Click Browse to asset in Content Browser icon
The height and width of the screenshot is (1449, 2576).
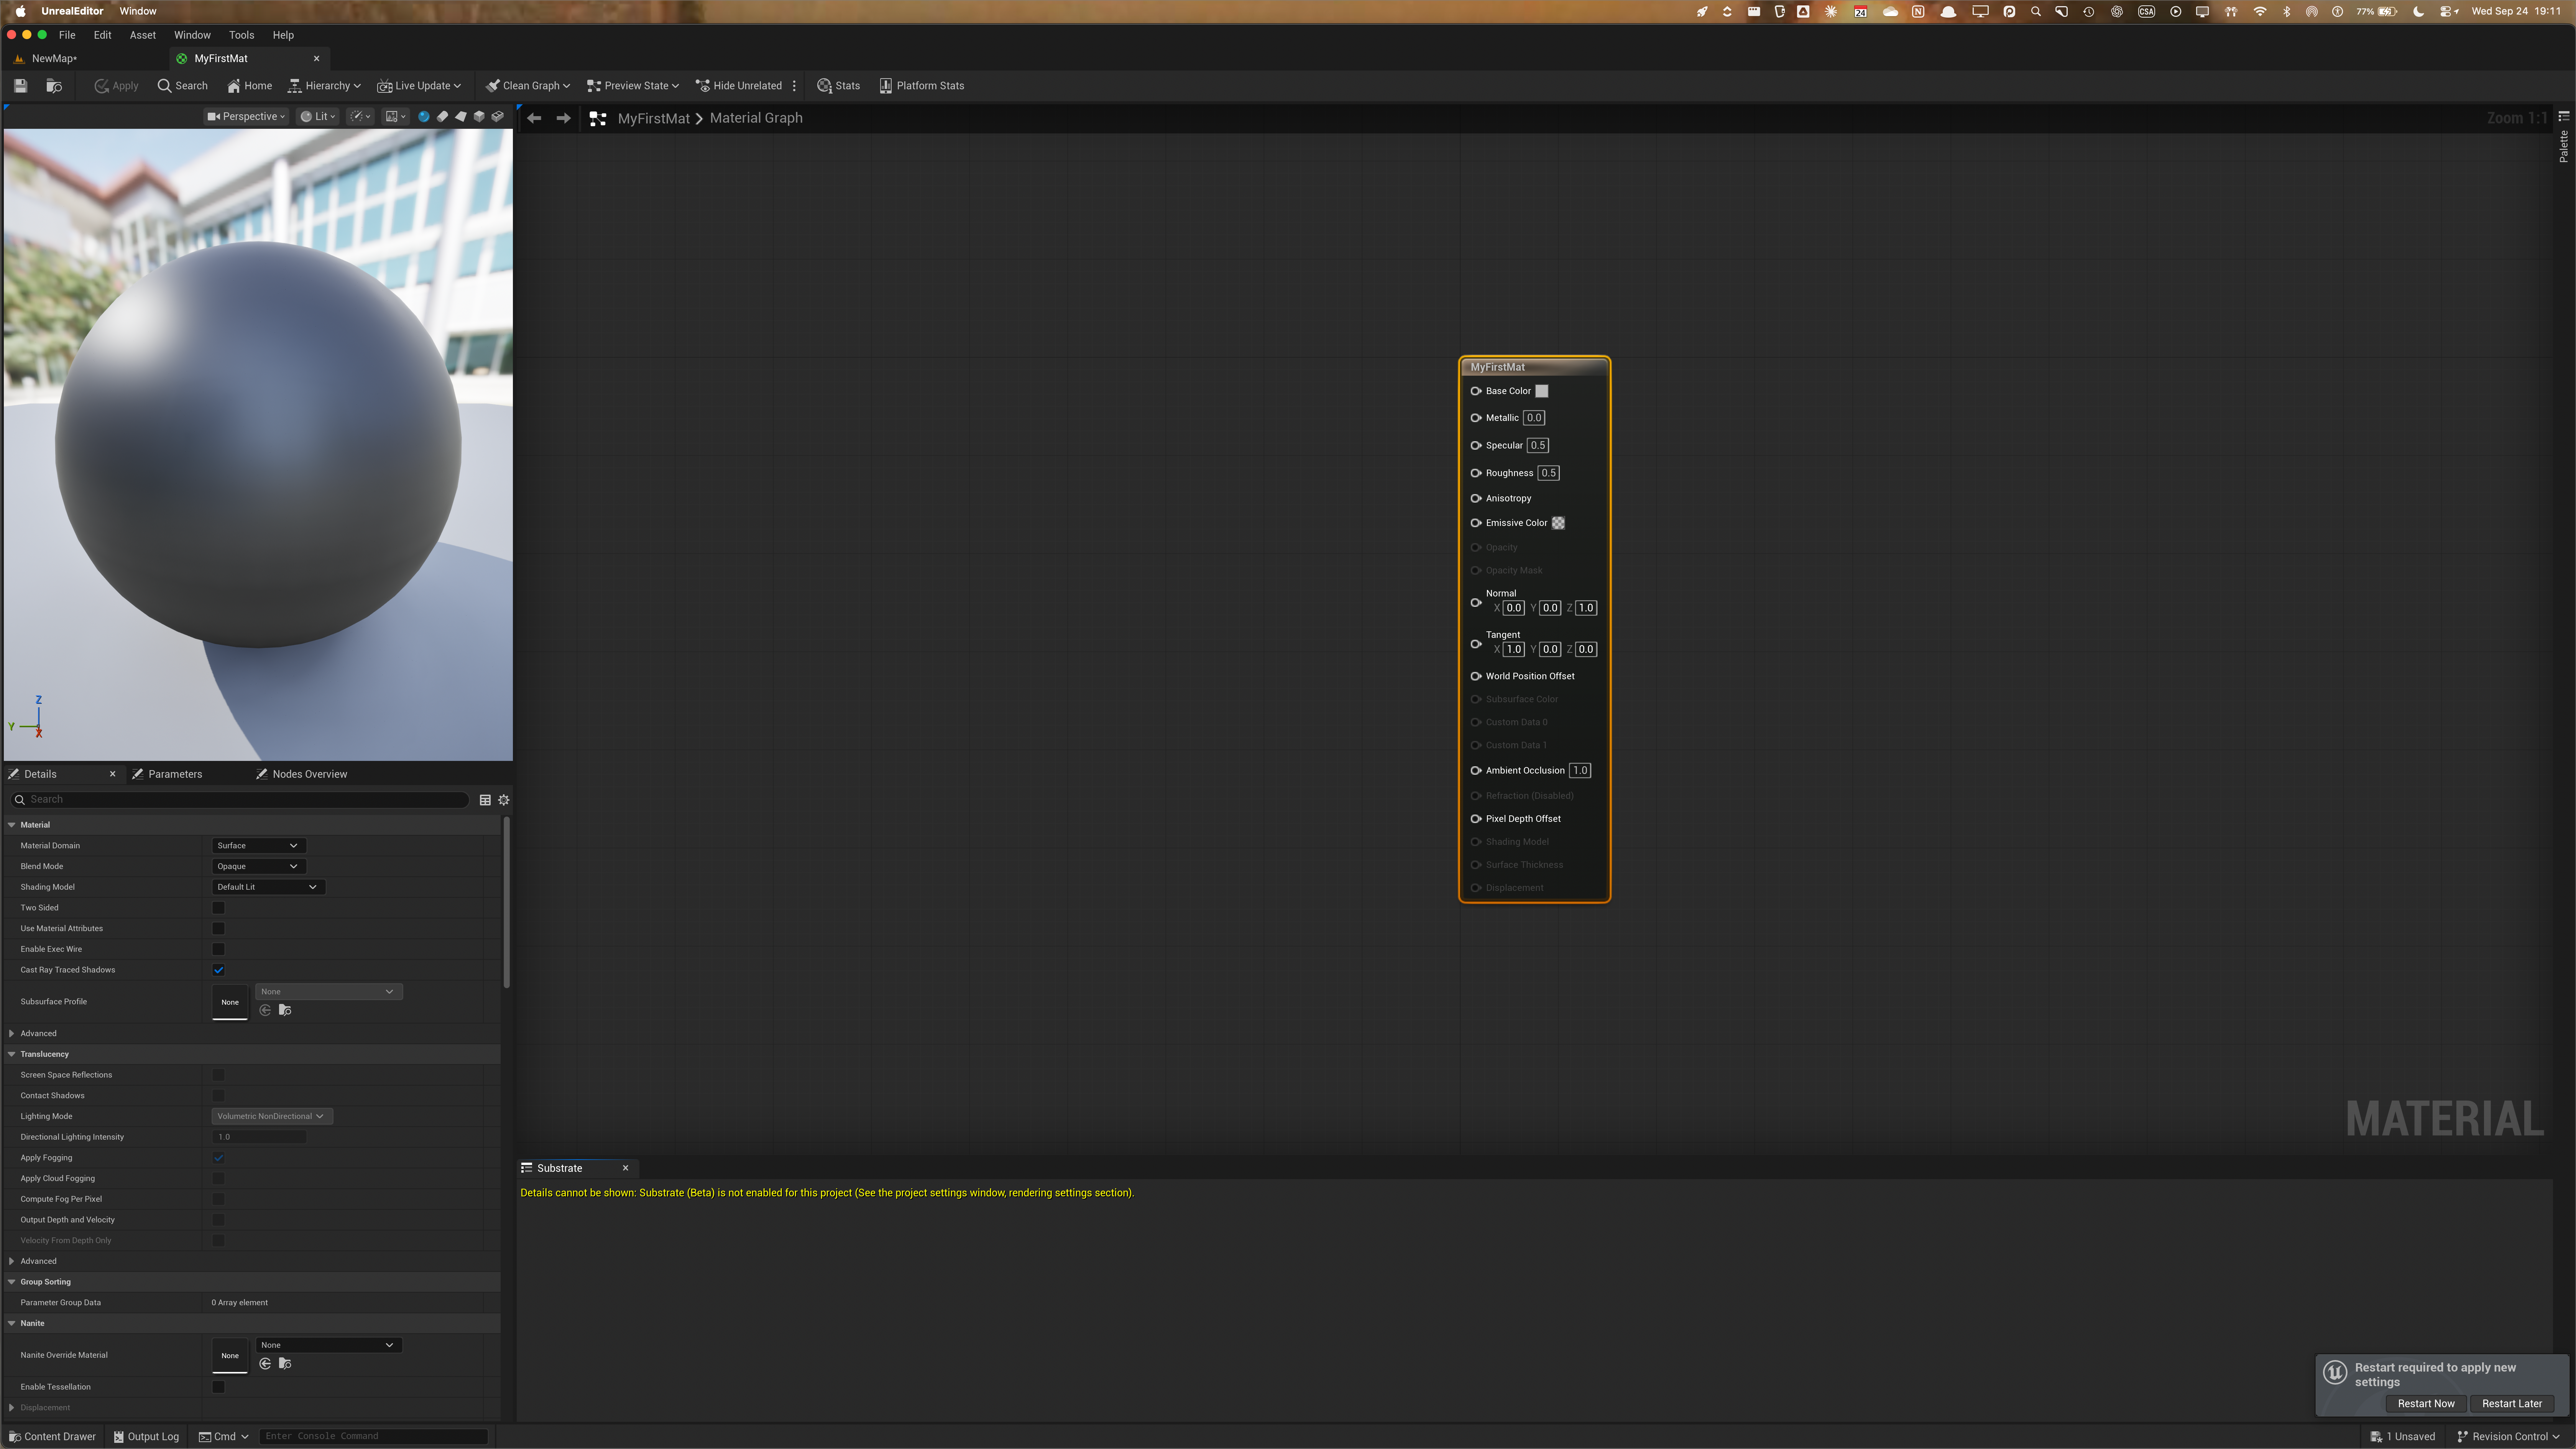(54, 86)
